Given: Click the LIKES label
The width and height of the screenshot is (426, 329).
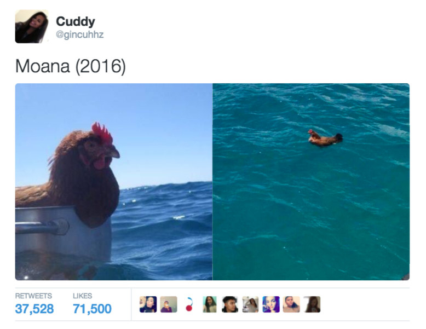Looking at the screenshot, I should pos(82,296).
